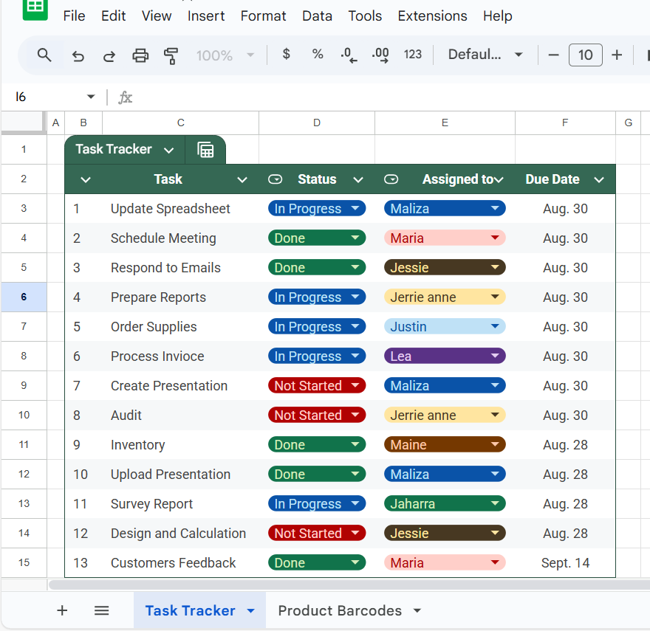Select the paint format tool
The width and height of the screenshot is (650, 631).
tap(171, 55)
